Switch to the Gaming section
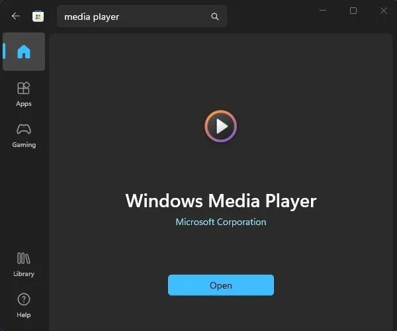397x331 pixels. tap(24, 136)
